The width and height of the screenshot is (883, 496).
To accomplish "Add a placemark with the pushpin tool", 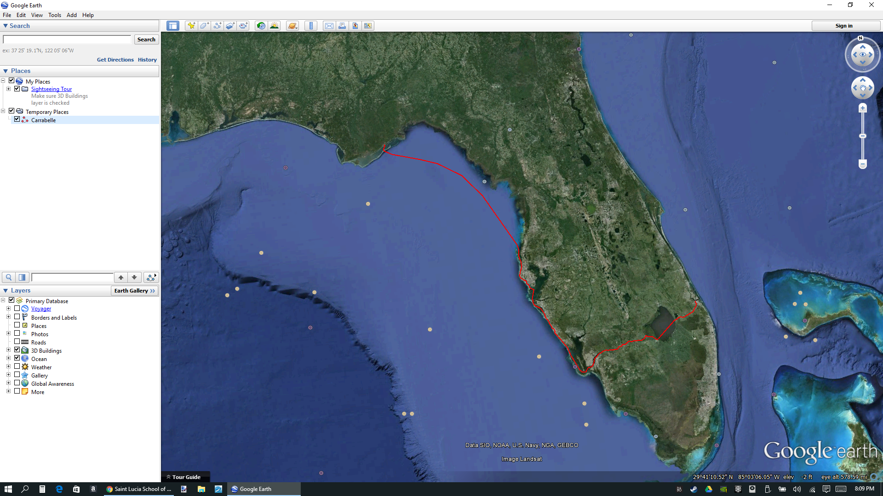I will point(191,26).
